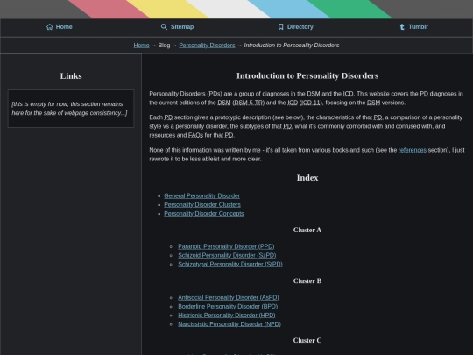Go to Histrionic Personality Disorder (HPD)

(227, 316)
